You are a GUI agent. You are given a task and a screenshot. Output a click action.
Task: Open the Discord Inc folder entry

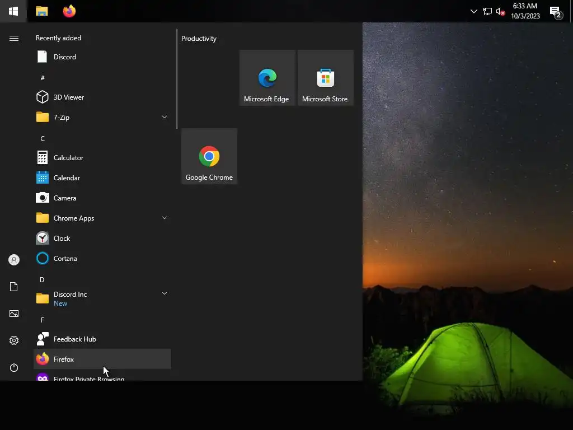[x=102, y=298]
